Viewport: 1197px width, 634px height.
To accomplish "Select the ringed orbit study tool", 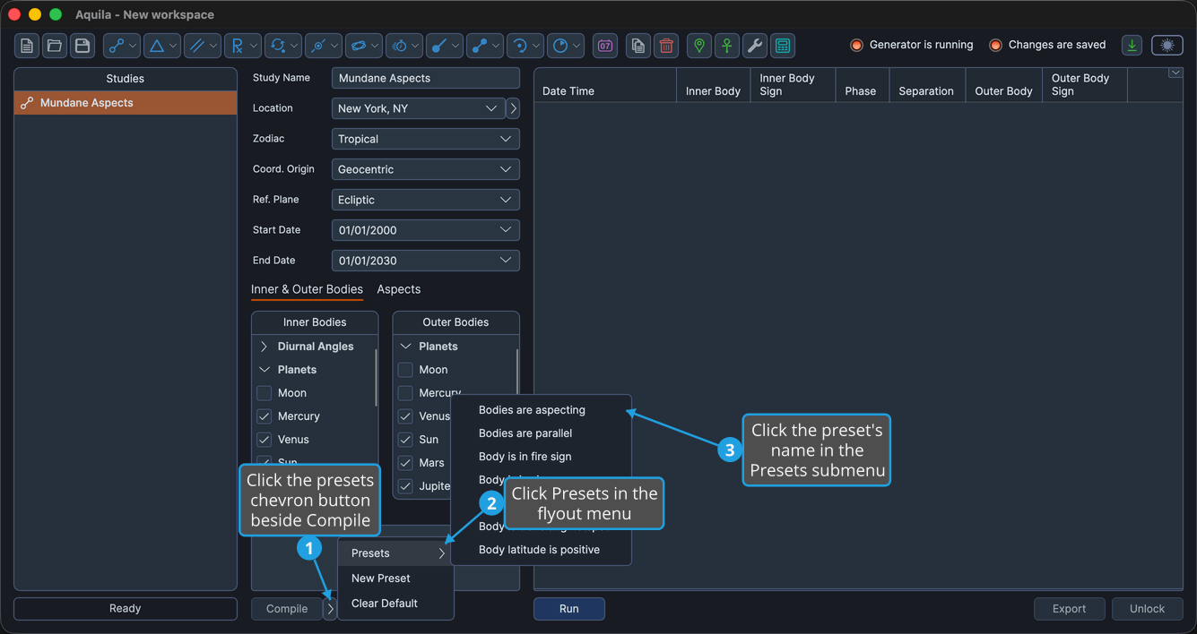I will point(364,46).
